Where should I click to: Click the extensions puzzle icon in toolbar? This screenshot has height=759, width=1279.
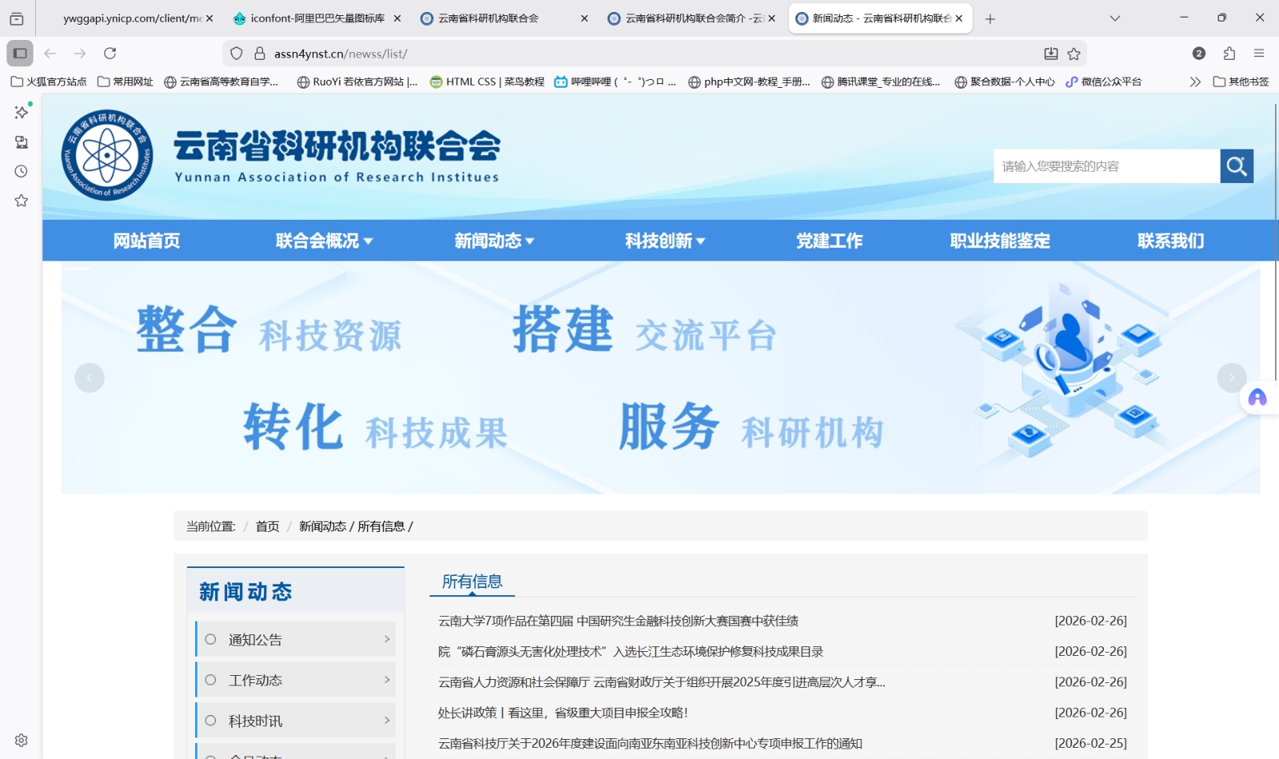click(x=1228, y=54)
